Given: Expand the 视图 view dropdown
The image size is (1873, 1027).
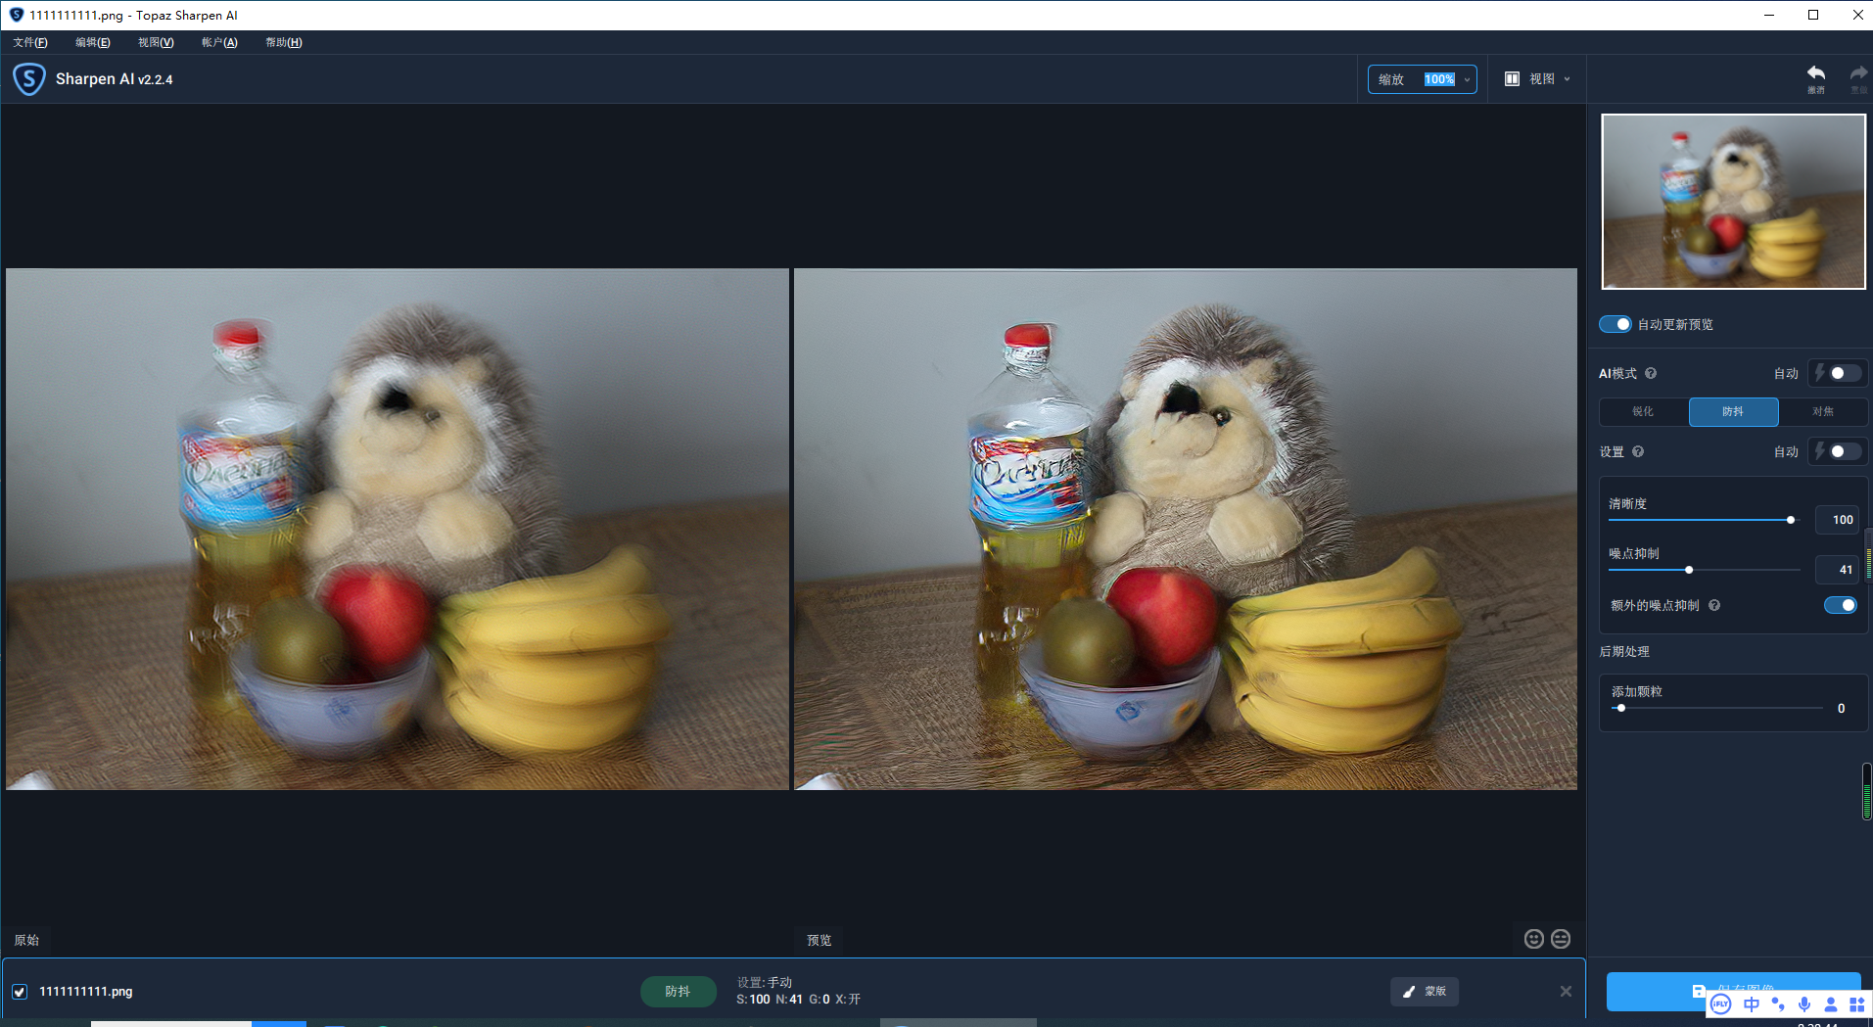Looking at the screenshot, I should 1538,79.
